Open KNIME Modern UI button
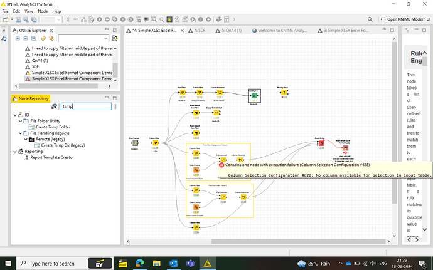 pos(405,19)
